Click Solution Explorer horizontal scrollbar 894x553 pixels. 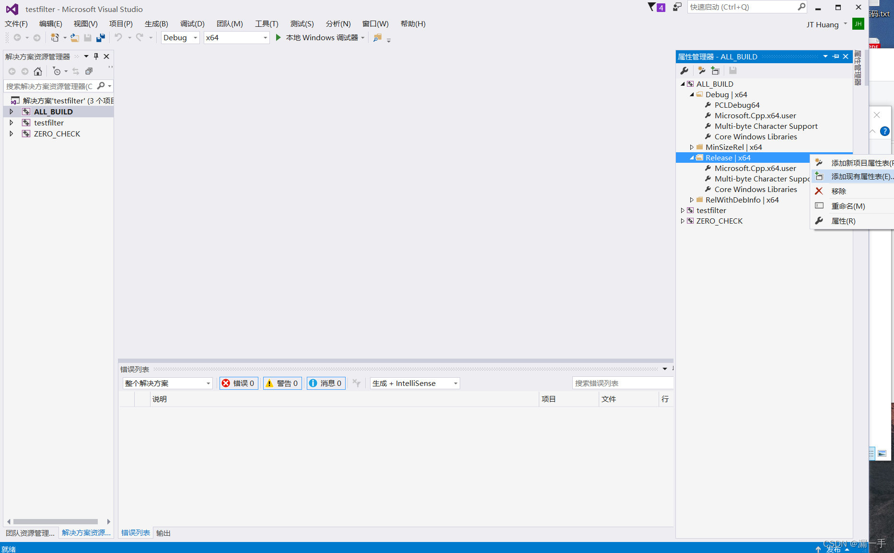(x=56, y=521)
